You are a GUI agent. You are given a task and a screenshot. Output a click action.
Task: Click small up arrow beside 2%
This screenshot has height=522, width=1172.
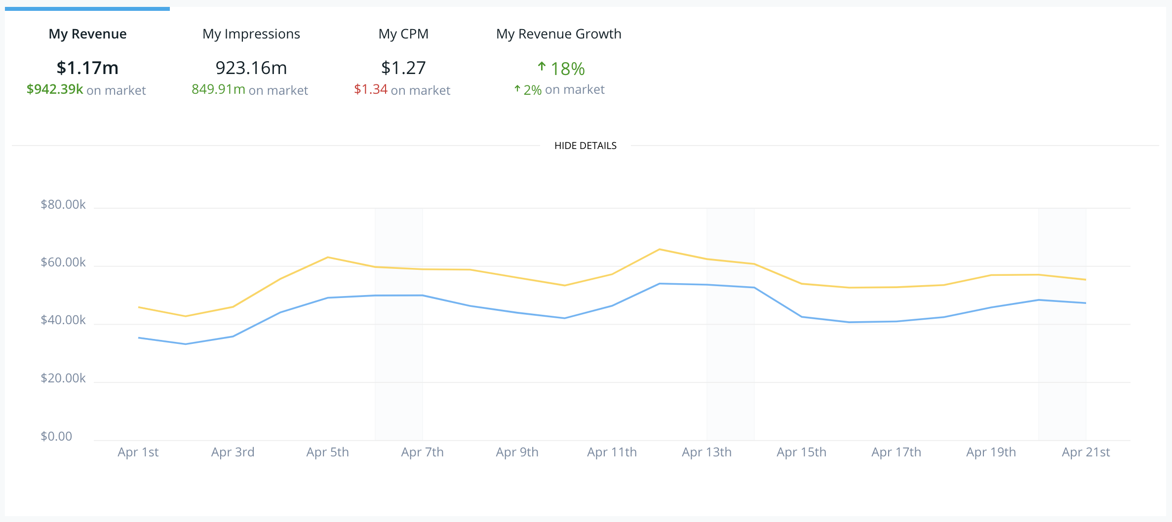click(517, 89)
